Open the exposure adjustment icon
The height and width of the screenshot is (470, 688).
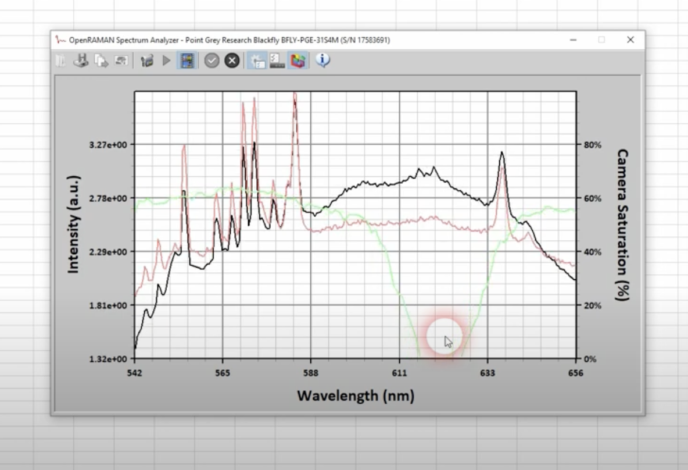tap(278, 60)
